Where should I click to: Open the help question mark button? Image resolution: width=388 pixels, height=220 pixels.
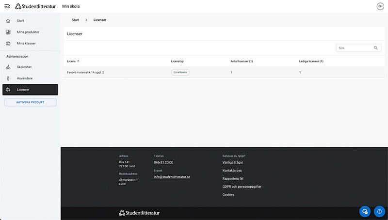[x=379, y=212]
